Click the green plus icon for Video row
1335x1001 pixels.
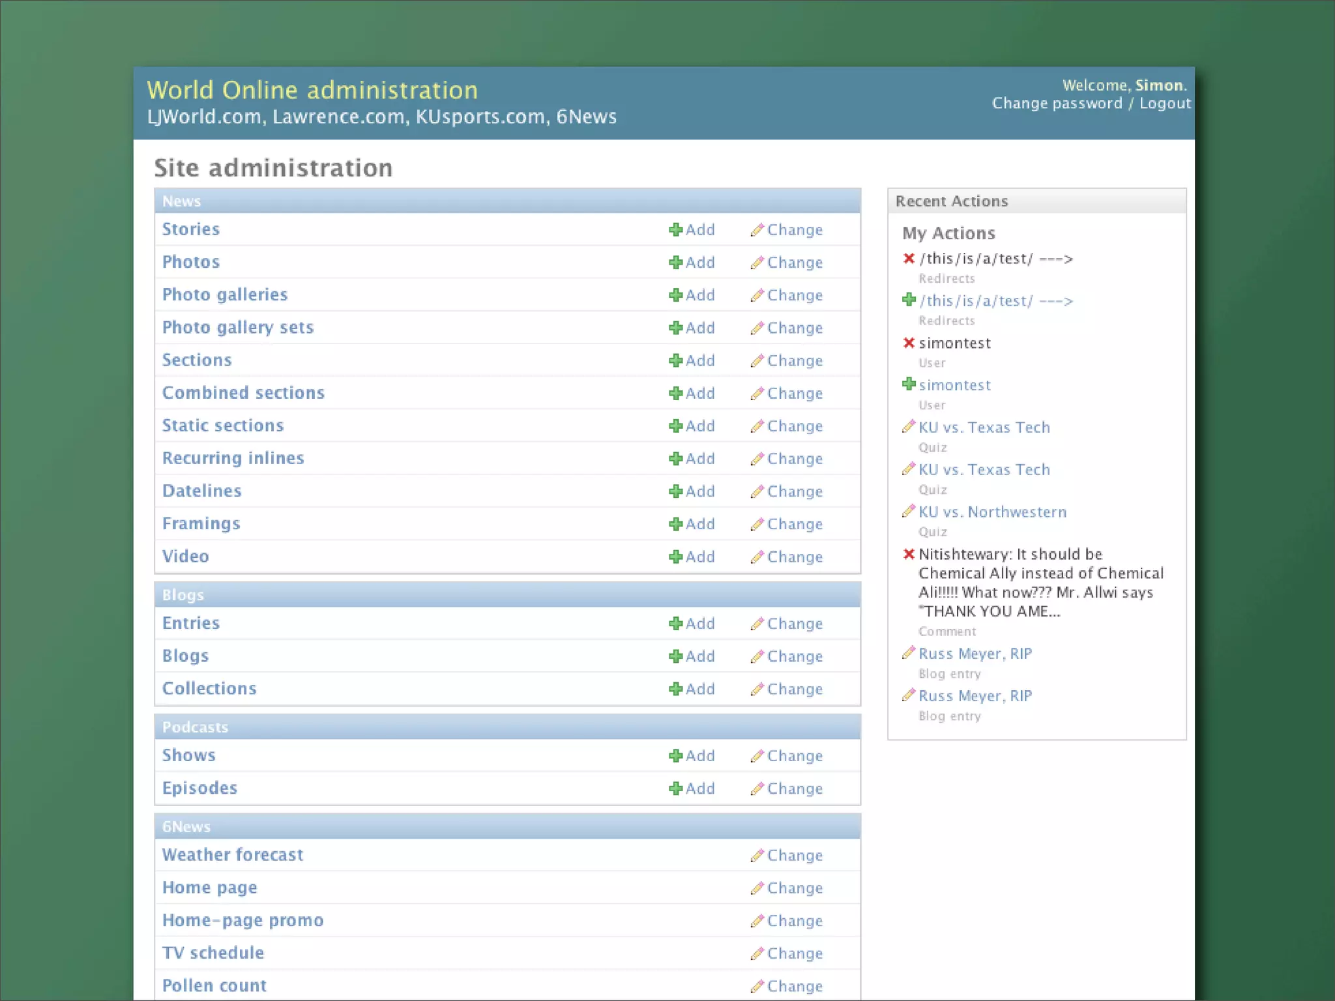675,557
